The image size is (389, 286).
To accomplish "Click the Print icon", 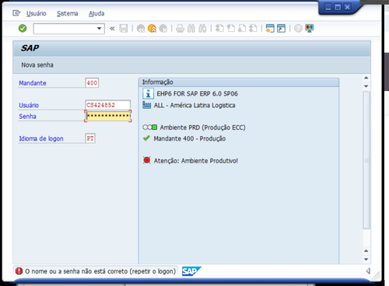I will click(180, 29).
